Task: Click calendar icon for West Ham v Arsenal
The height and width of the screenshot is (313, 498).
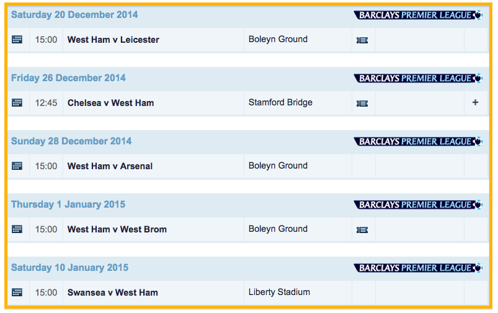Action: coord(17,166)
